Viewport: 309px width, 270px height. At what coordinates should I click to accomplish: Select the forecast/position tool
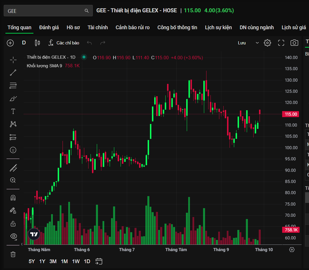point(13,137)
